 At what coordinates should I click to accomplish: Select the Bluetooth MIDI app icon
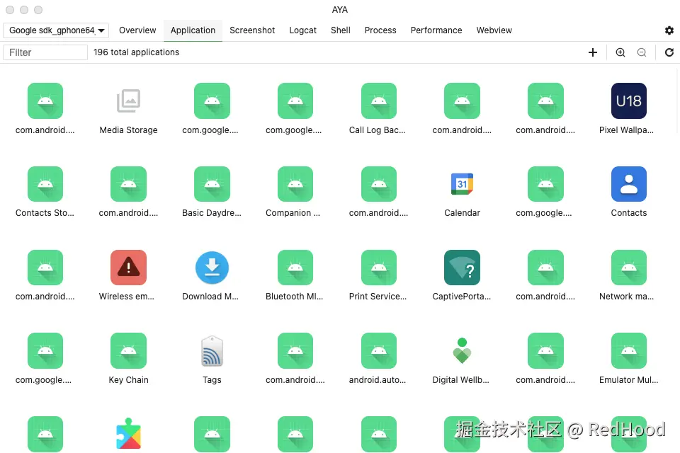coord(295,268)
